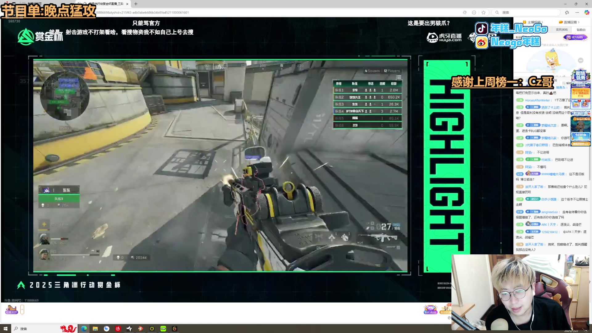Open the Windows Start menu
The width and height of the screenshot is (592, 333).
[6, 329]
